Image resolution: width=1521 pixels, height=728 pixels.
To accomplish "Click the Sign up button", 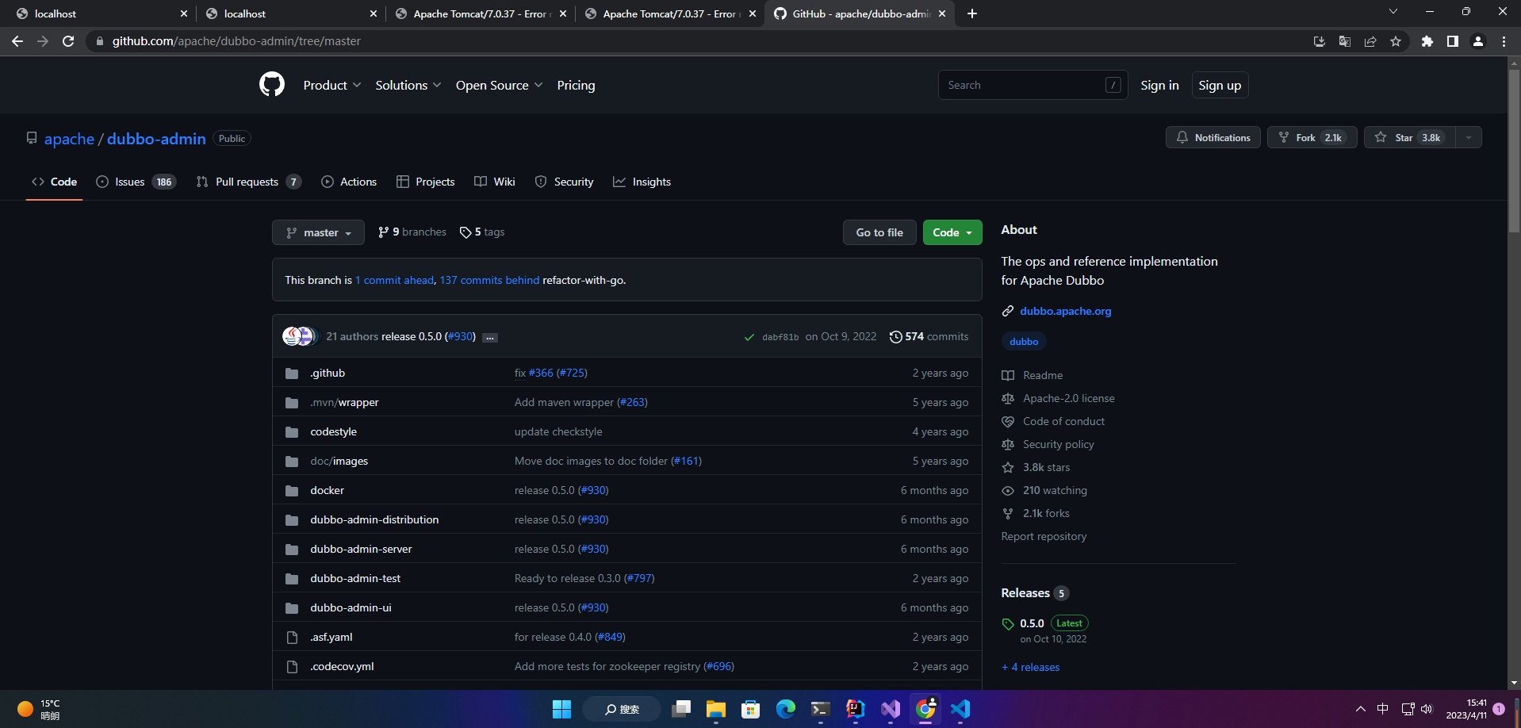I will pos(1220,85).
